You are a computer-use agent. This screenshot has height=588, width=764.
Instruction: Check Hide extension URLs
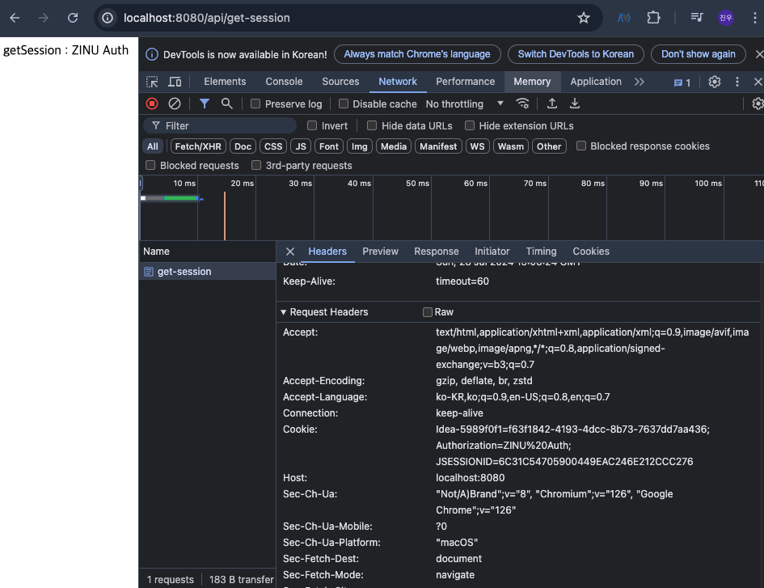click(470, 126)
